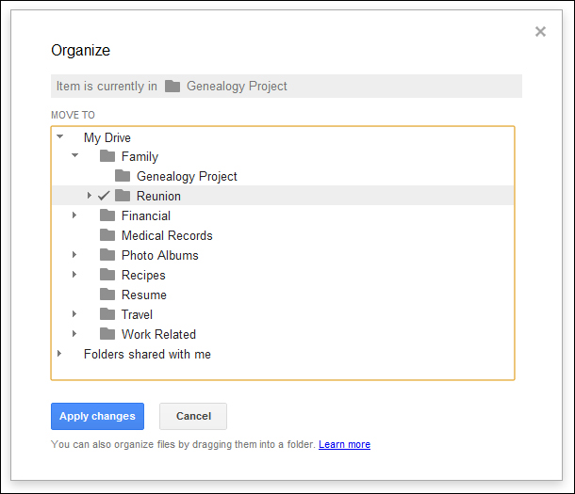Expand the Folders shared with me section
Viewport: 575px width, 494px height.
point(60,354)
